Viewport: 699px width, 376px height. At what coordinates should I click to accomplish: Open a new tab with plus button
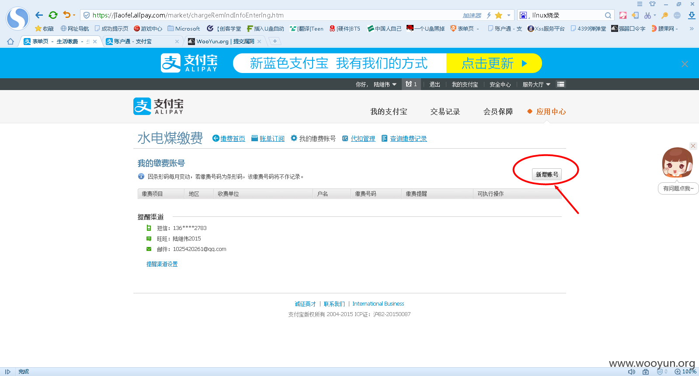[x=275, y=41]
